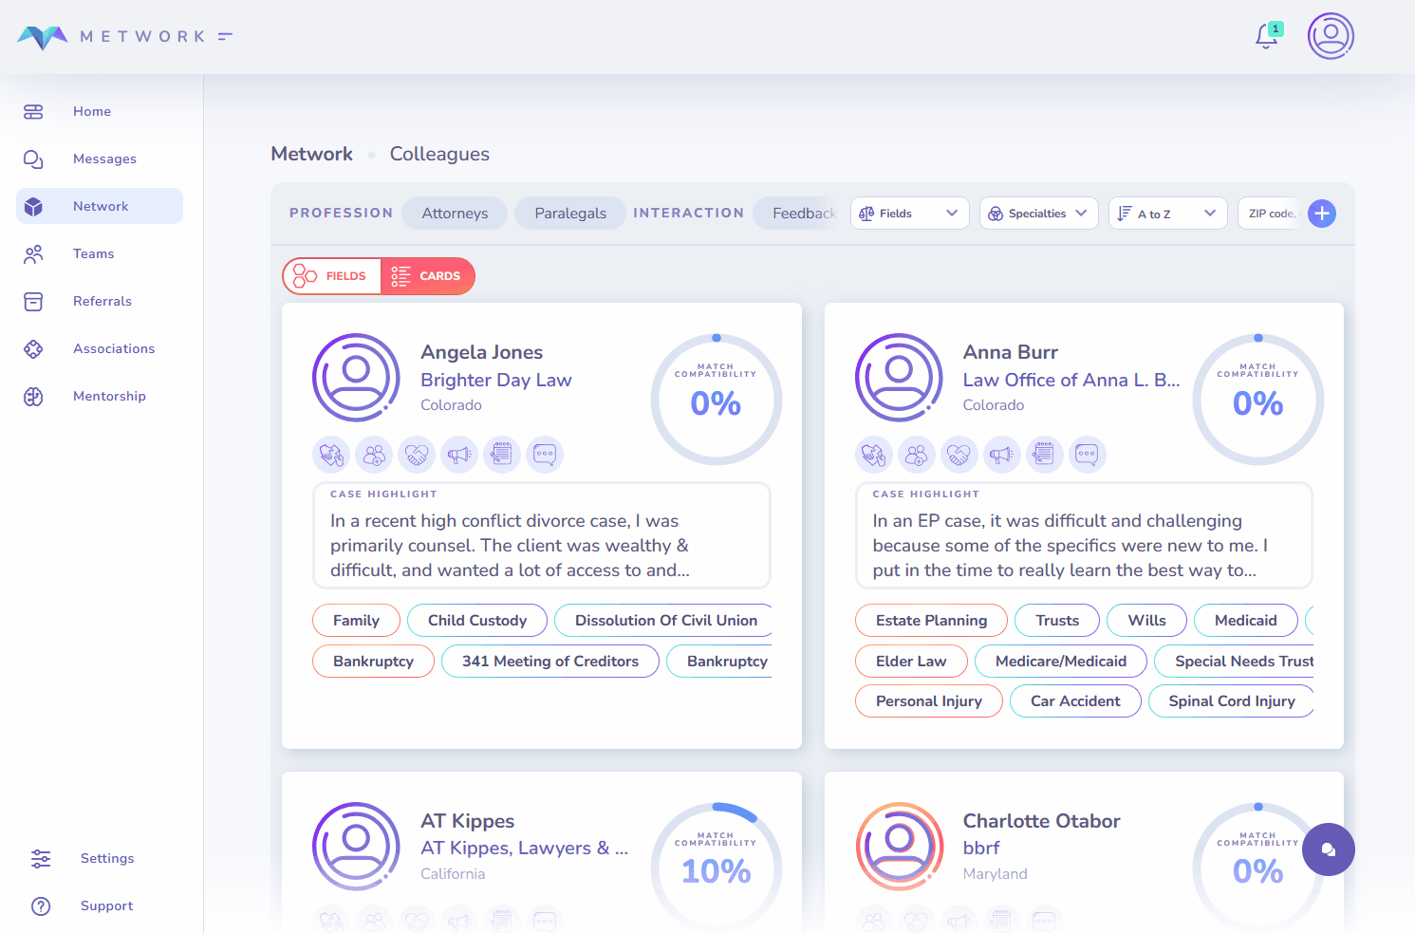Viewport: 1415px width, 933px height.
Task: Open Mentorship in sidebar
Action: point(100,397)
